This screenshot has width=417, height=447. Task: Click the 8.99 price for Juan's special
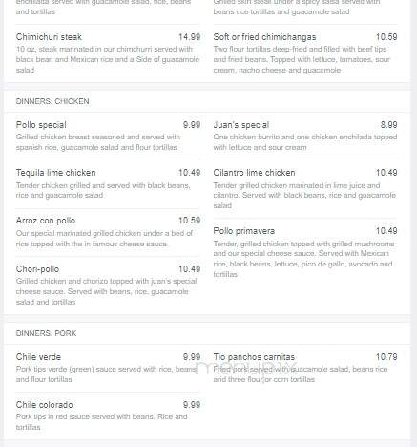pos(388,125)
